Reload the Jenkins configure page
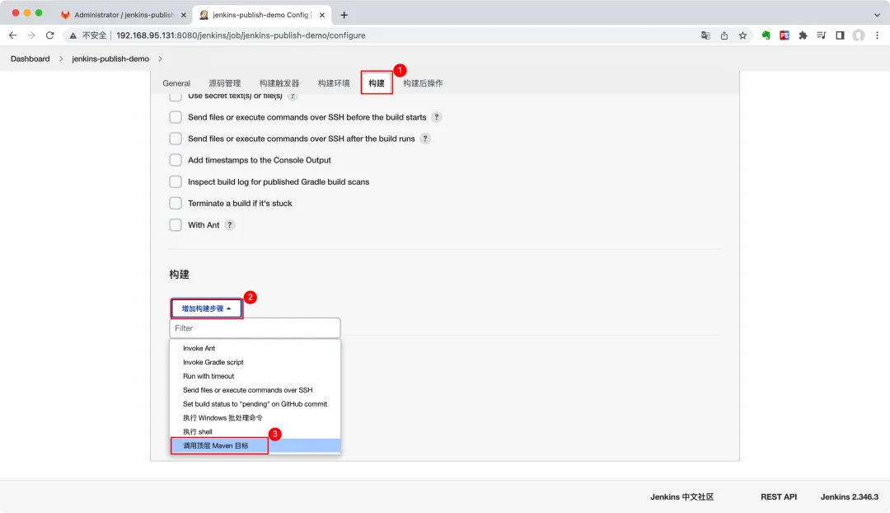 pos(50,35)
